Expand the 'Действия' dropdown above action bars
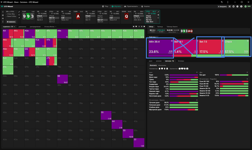252x150 pixels. pos(153,37)
